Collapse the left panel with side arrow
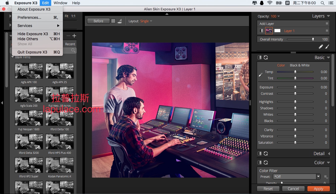Viewport: 336px width, 194px height. (x=2, y=103)
